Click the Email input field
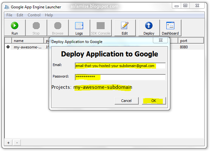Screen dimensions: 210x151 point(120,66)
